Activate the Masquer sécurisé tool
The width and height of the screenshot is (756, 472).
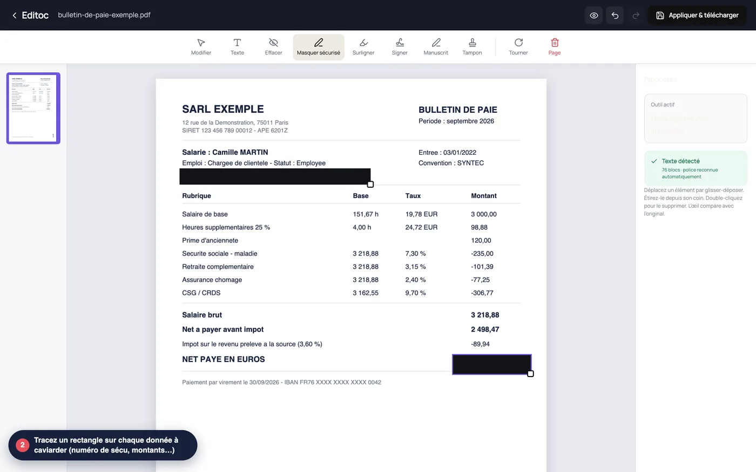click(x=319, y=47)
